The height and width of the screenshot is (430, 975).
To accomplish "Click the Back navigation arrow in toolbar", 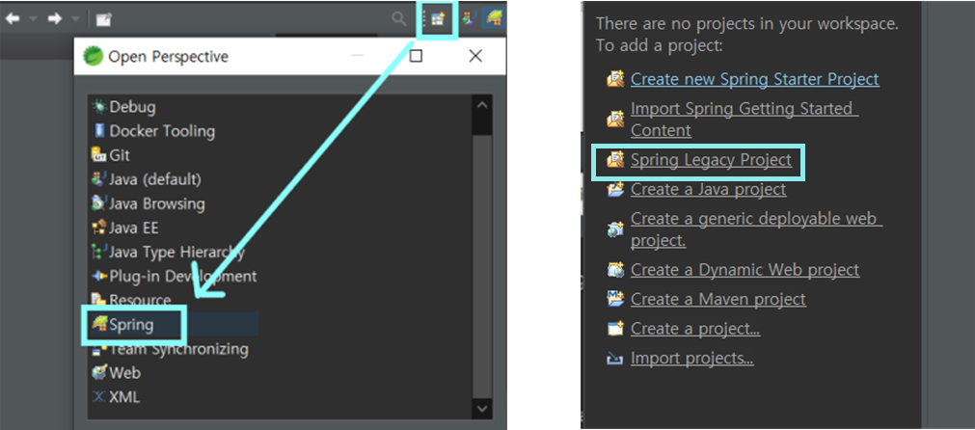I will click(x=13, y=18).
